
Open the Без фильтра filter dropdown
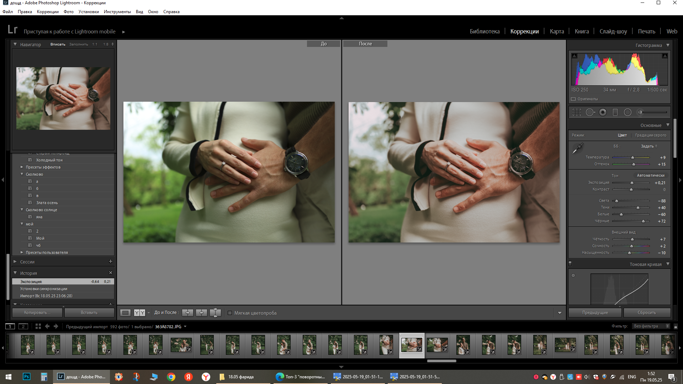651,326
